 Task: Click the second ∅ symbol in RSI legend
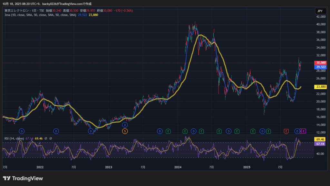pos(51,138)
